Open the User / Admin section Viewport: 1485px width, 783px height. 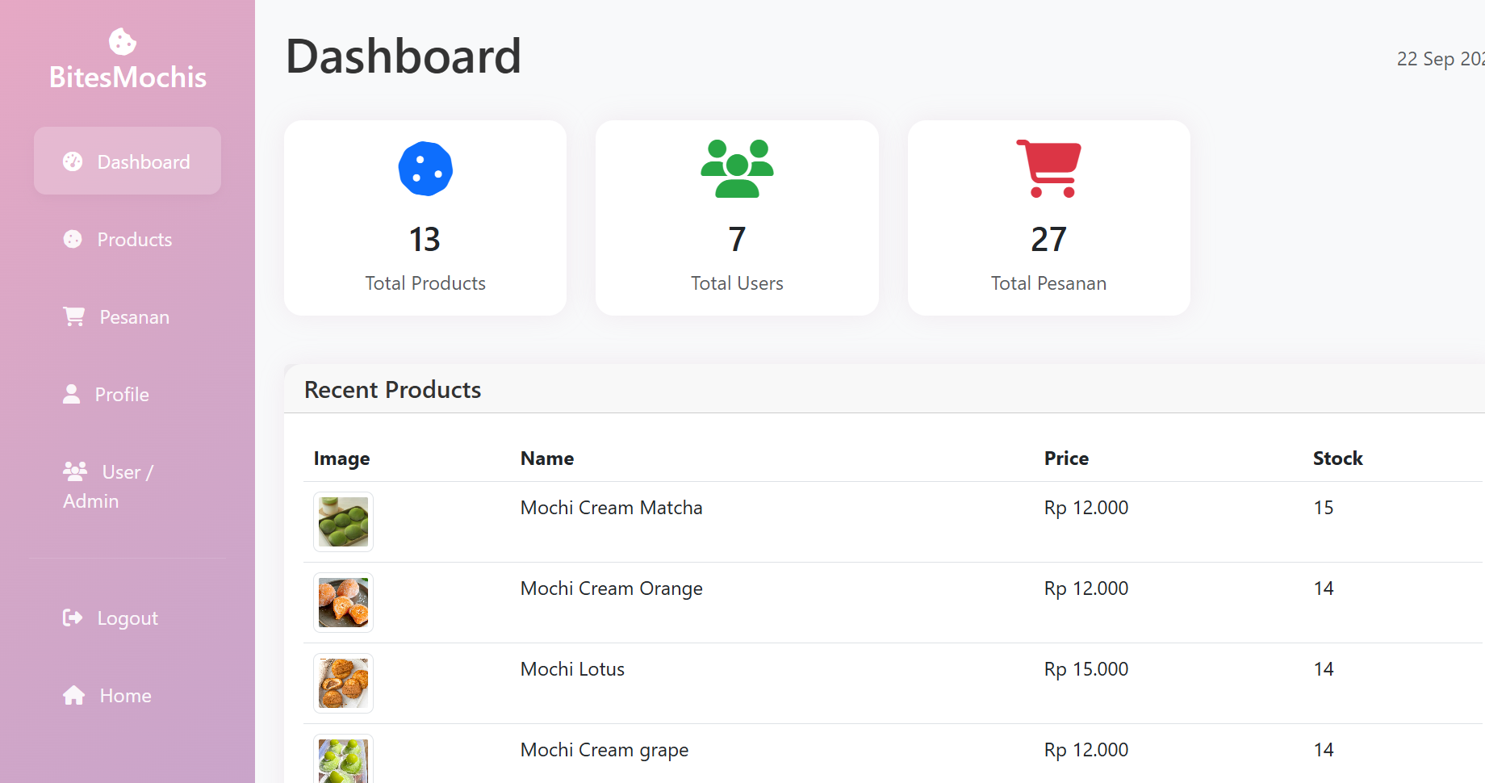click(x=108, y=486)
